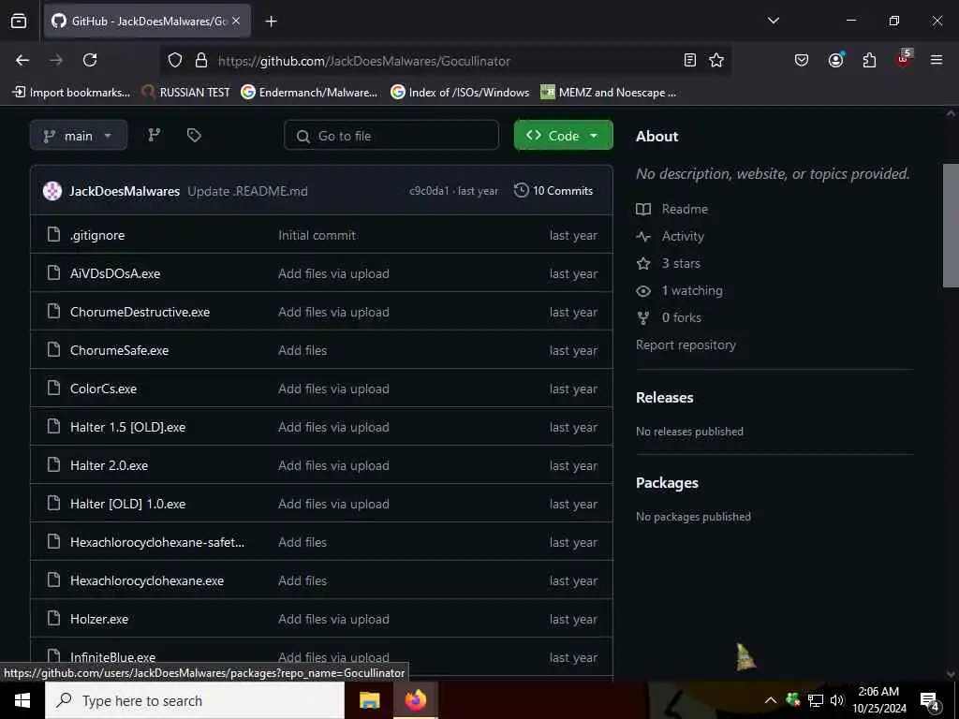Open the Firefox account icon

[836, 60]
